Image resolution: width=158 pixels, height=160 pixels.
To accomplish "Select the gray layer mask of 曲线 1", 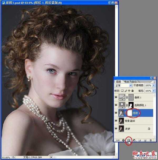I will [x=131, y=97].
